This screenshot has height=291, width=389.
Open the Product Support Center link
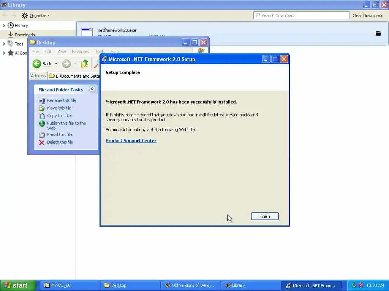pos(131,141)
